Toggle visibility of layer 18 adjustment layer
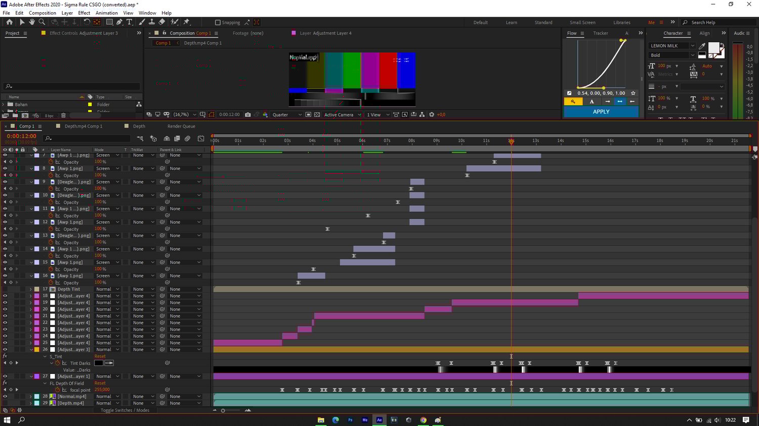The image size is (759, 426). [5, 296]
